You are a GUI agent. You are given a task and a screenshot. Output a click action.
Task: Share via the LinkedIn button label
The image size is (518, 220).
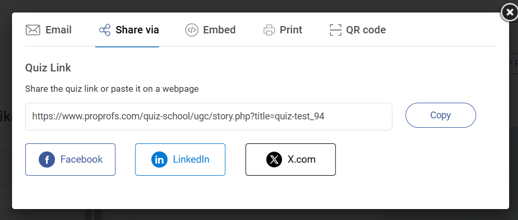(191, 160)
